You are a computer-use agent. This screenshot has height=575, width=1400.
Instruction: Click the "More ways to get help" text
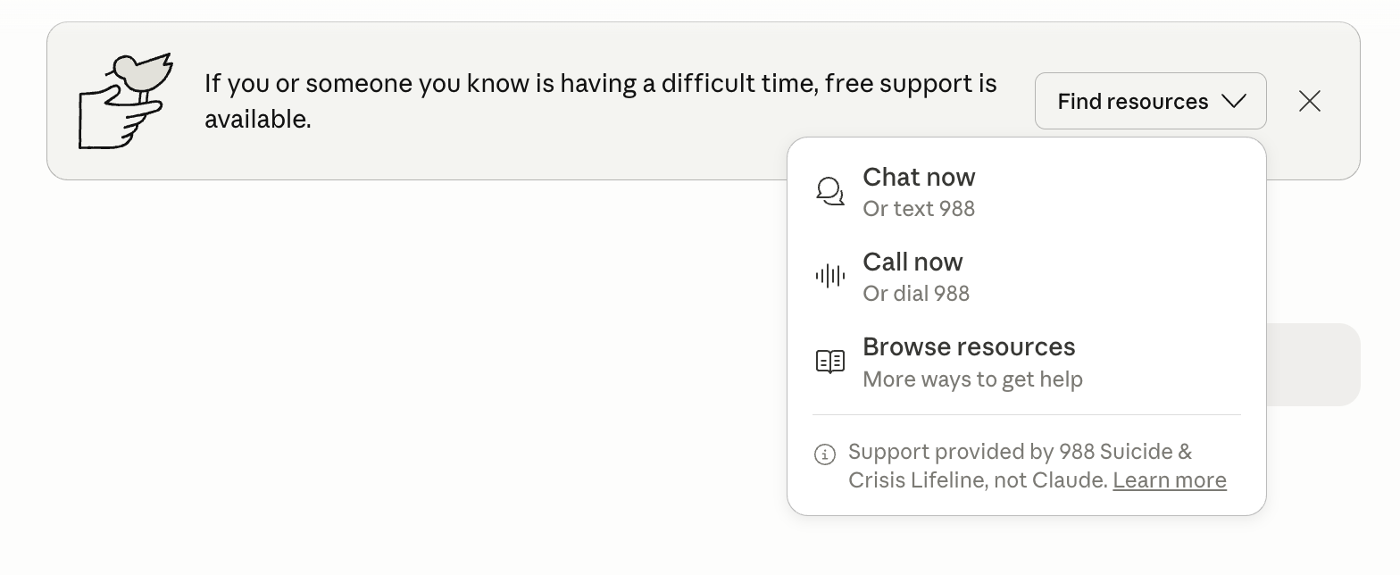pos(972,379)
